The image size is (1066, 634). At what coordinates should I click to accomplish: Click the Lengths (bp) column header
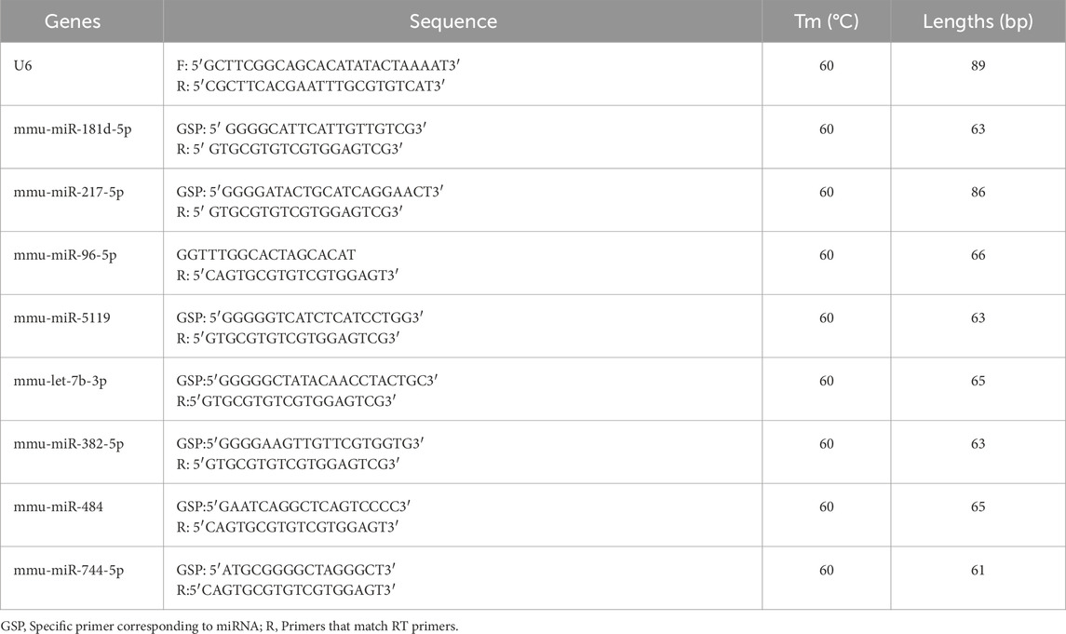click(x=978, y=21)
